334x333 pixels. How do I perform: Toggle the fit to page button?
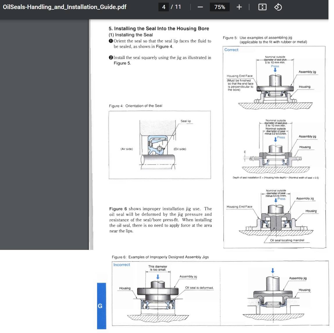[x=262, y=7]
